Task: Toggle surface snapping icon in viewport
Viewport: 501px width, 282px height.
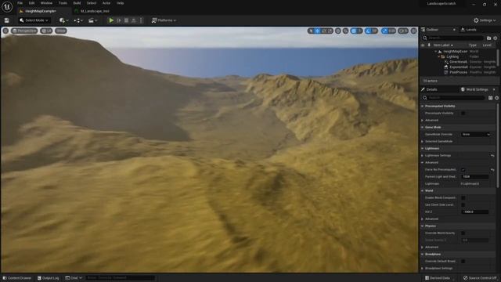Action: tap(346, 31)
